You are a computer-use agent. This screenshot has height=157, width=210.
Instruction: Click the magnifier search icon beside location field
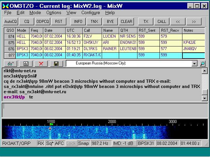click(202, 63)
